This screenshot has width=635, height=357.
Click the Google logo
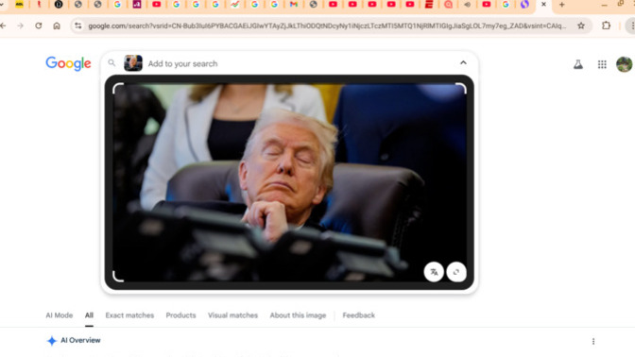pyautogui.click(x=68, y=63)
